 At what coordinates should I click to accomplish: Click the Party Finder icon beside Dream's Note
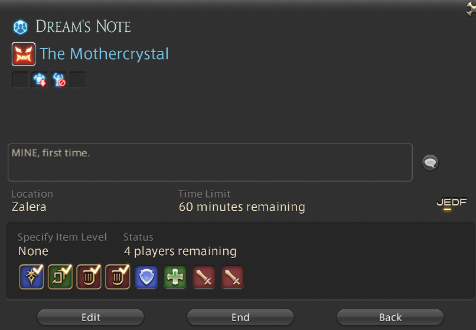pos(20,27)
